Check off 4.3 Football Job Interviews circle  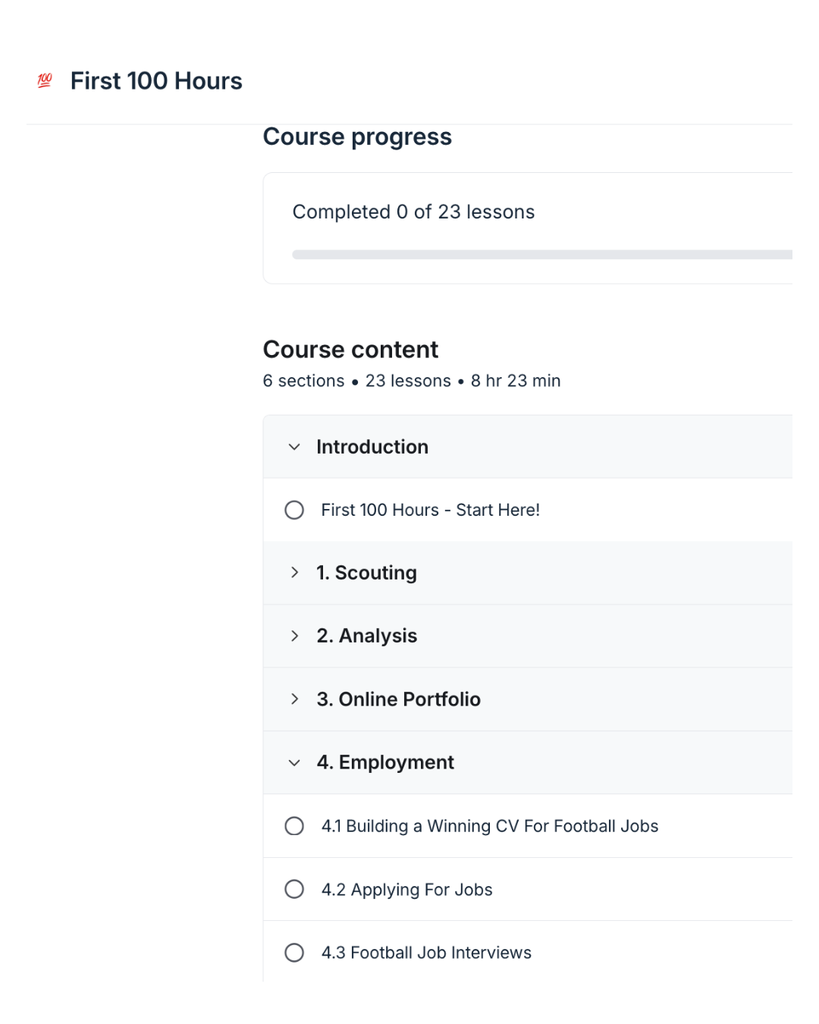(294, 953)
